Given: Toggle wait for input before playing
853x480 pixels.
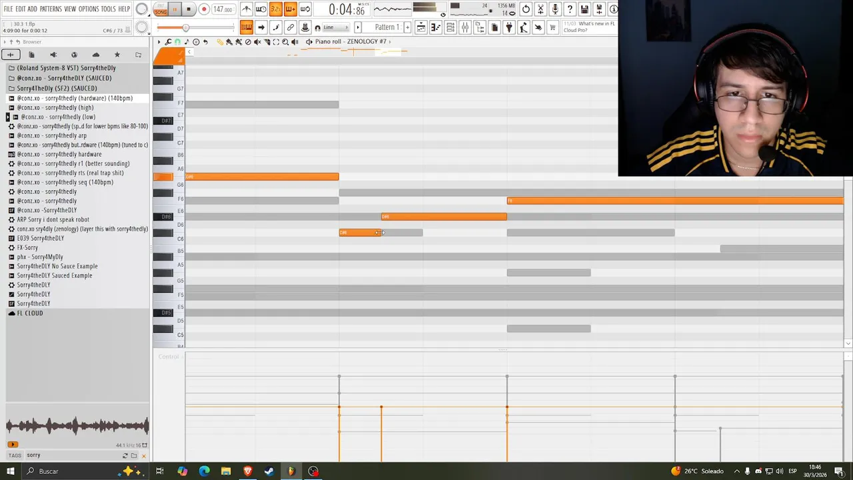Looking at the screenshot, I should pyautogui.click(x=261, y=9).
